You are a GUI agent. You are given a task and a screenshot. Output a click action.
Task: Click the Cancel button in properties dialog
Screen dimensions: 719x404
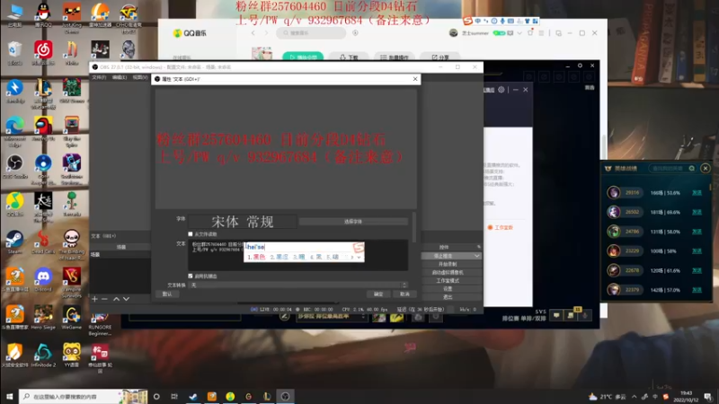click(x=404, y=294)
